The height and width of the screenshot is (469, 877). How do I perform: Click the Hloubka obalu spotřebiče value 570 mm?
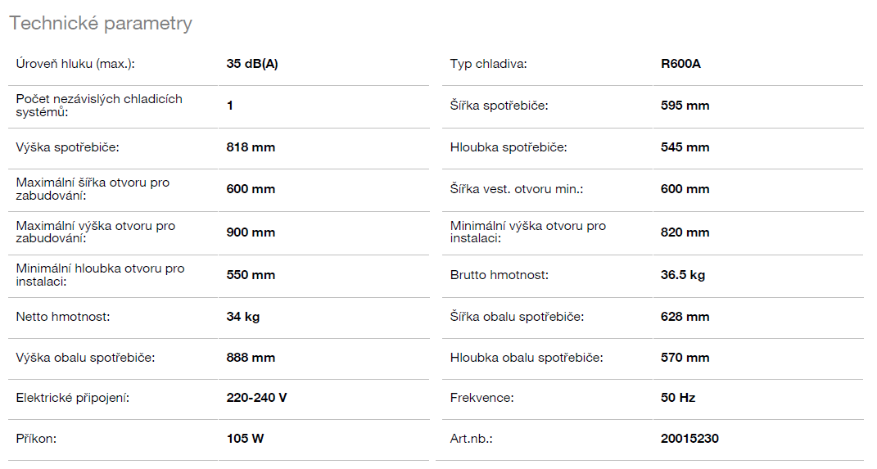[x=685, y=358]
